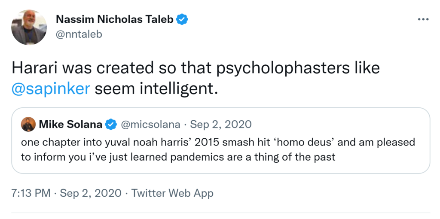440x219 pixels.
Task: Open the three-dot more options menu
Action: point(423,19)
